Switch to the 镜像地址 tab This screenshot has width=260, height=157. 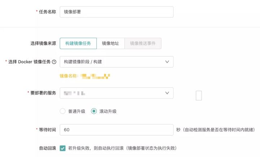(110, 43)
